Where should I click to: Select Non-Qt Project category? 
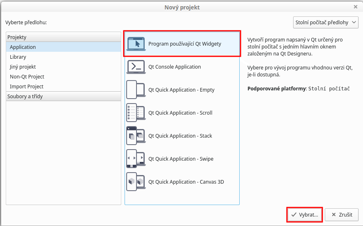pyautogui.click(x=27, y=76)
